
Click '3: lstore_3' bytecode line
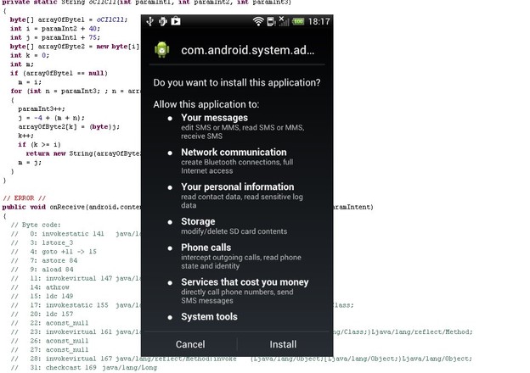pos(42,242)
